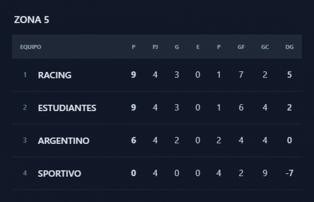Click Sportivo's goal difference of -7

pos(289,174)
